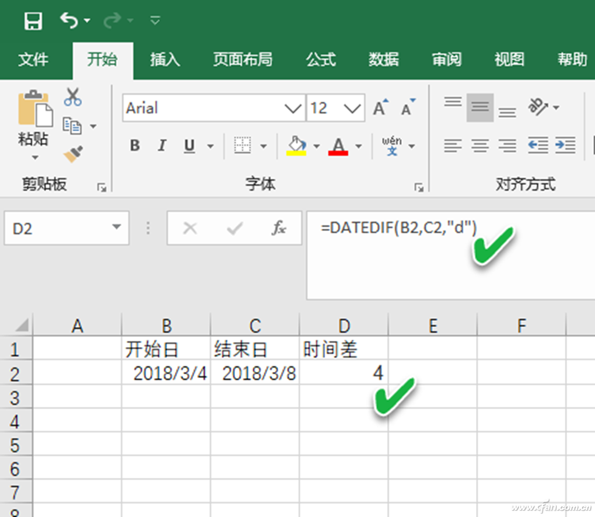Switch to the 页面布局 ribbon tab
Image resolution: width=595 pixels, height=517 pixels.
[243, 60]
